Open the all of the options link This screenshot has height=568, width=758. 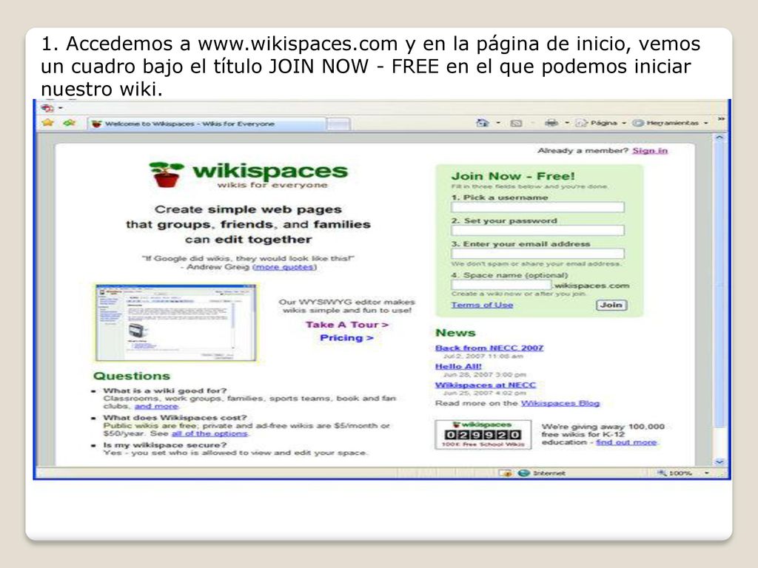click(209, 433)
